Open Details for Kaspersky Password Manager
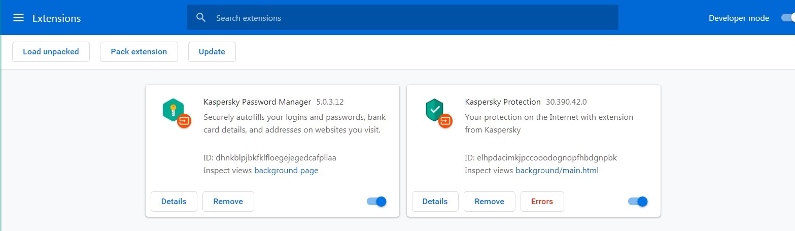 [174, 202]
